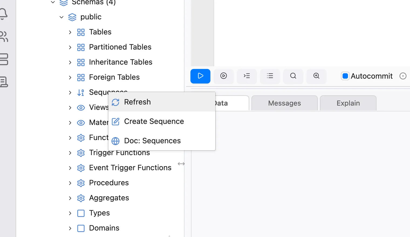
Task: Switch to the Explain tab
Action: point(348,103)
